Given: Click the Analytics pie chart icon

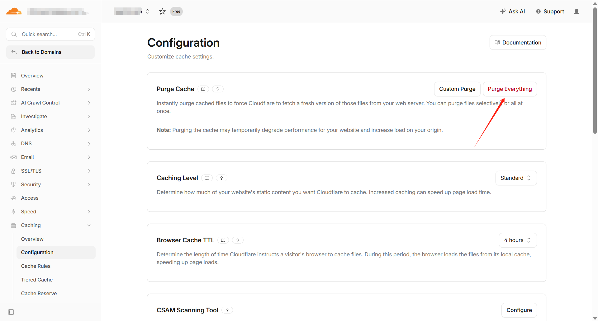Looking at the screenshot, I should (13, 130).
